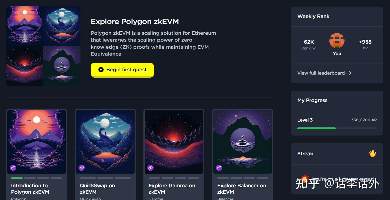Select the Explore Gamma on zkEVM artwork

(174, 142)
